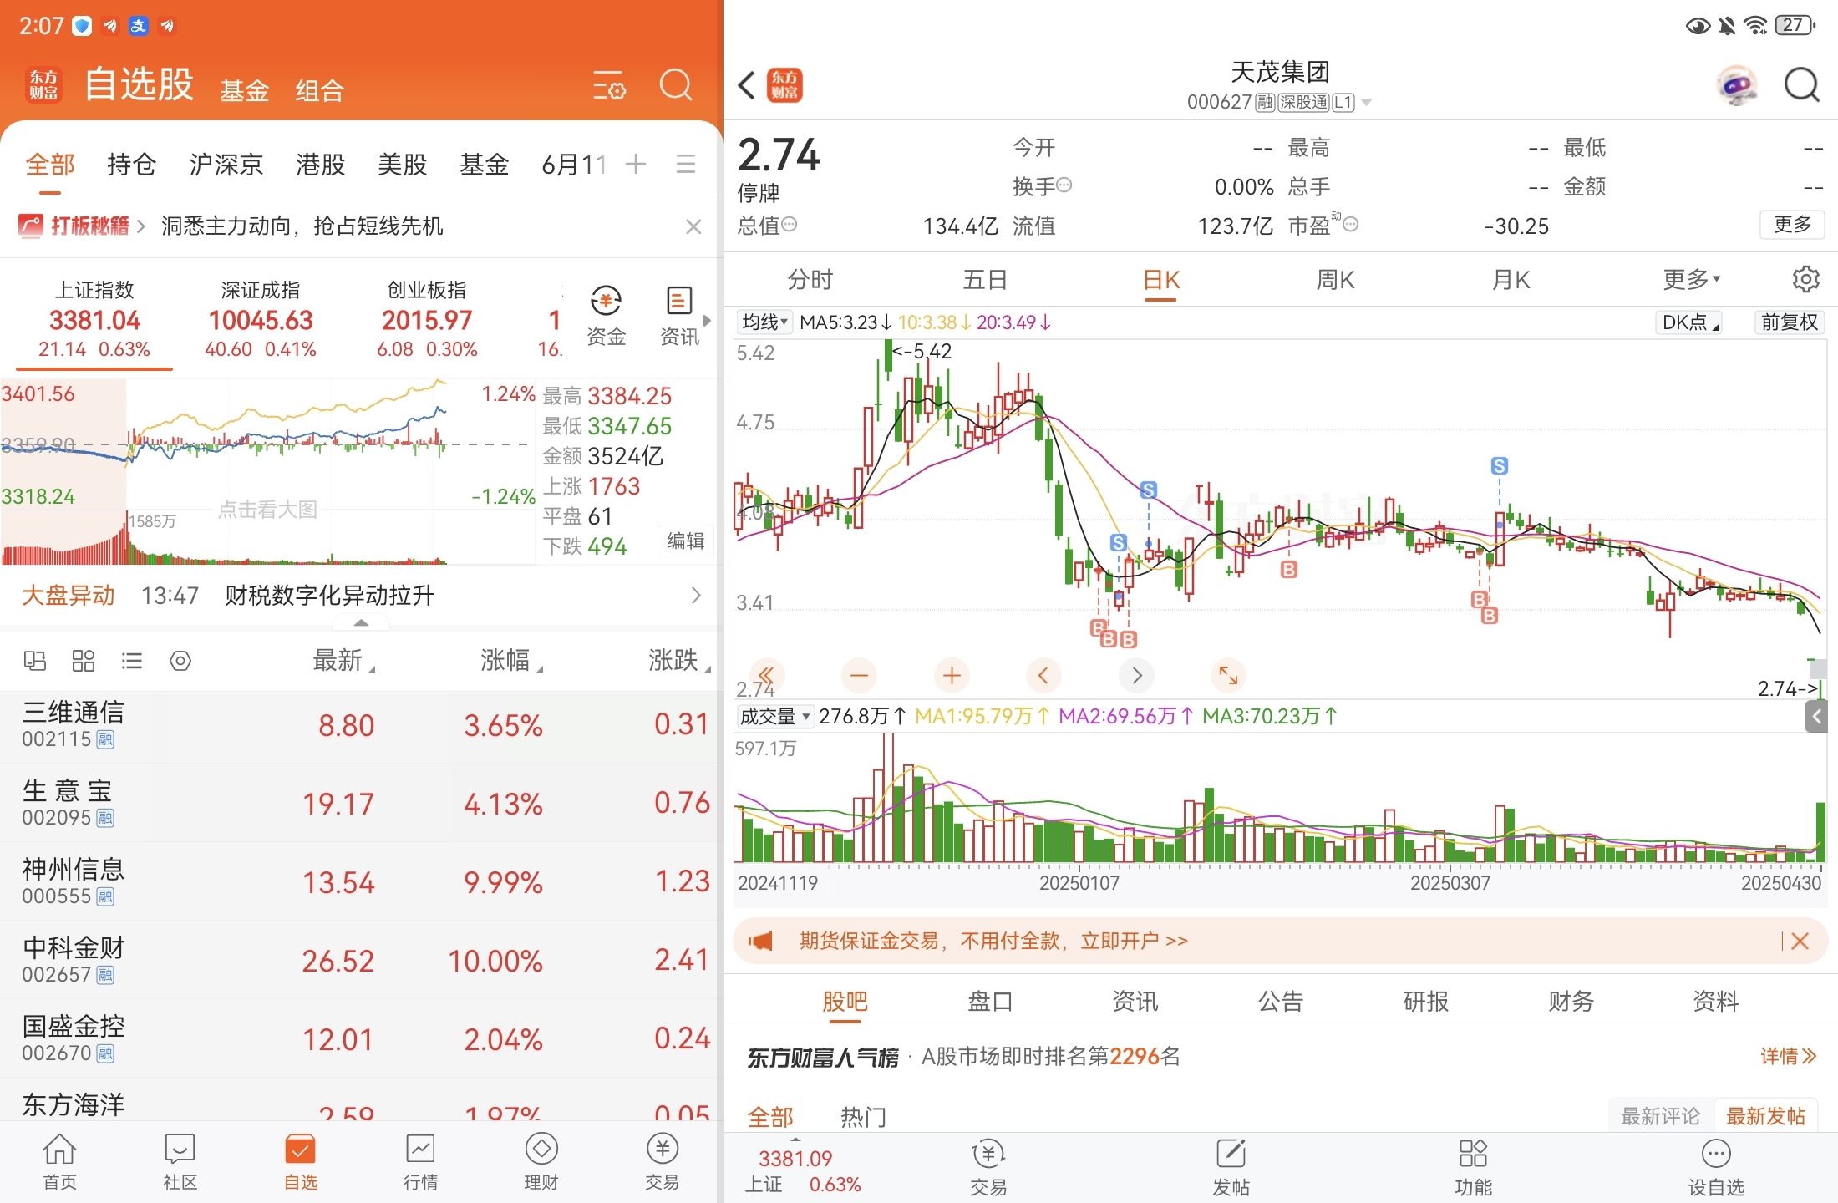The height and width of the screenshot is (1203, 1838).
Task: Switch to list view icon
Action: 132,661
